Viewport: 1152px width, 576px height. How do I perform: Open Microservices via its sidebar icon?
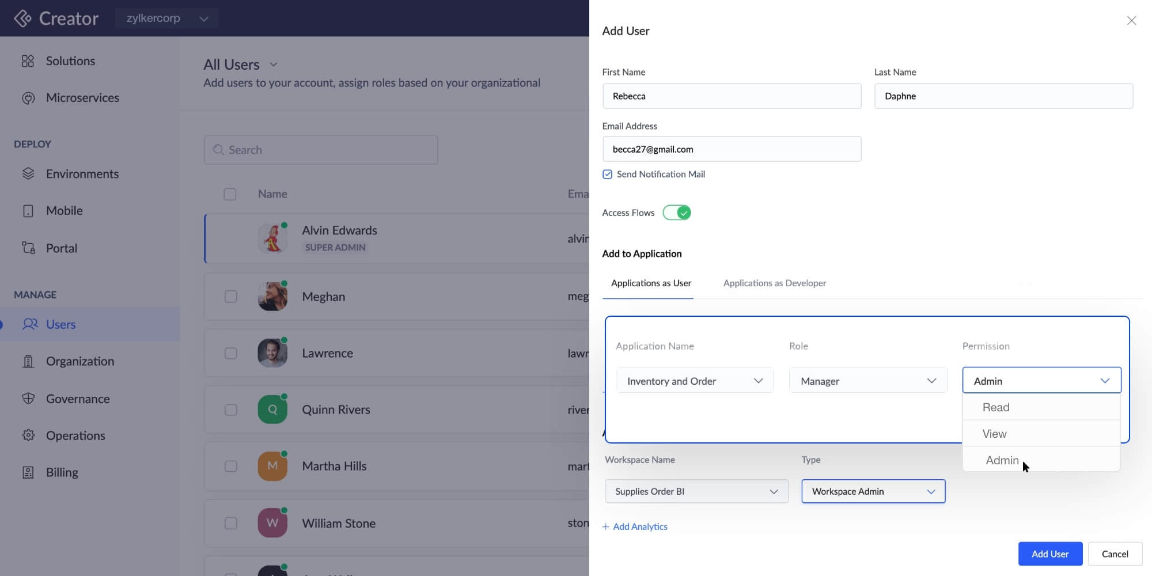(28, 98)
